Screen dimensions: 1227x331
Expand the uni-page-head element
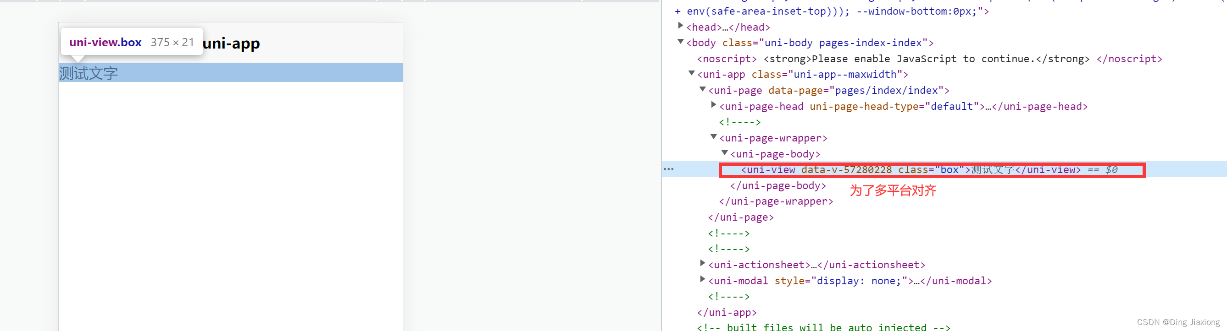pos(714,105)
